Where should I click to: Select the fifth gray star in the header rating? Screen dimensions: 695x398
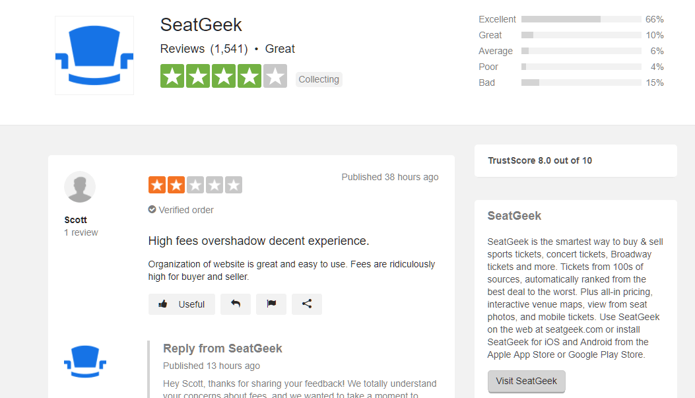click(x=275, y=75)
